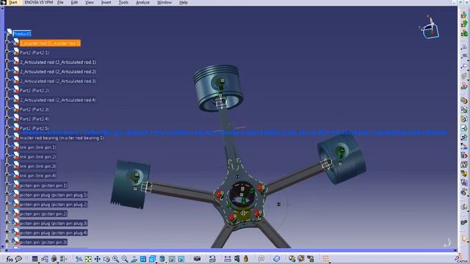
Task: Open the Isometric View cube icon
Action: tap(153, 259)
